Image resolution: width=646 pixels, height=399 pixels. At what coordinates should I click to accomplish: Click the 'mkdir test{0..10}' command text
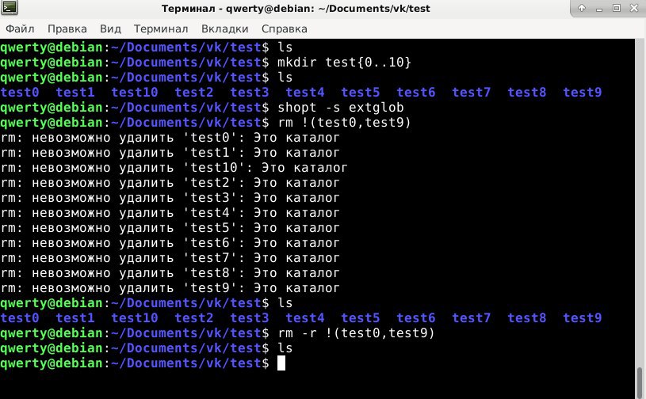point(344,62)
